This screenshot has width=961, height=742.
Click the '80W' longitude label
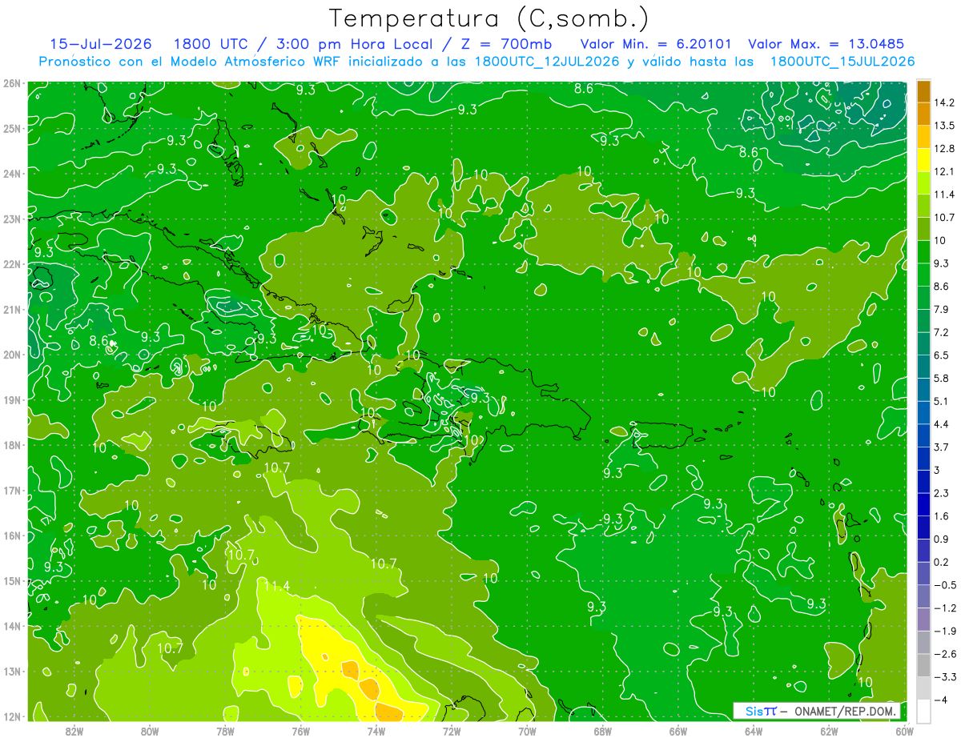pyautogui.click(x=150, y=731)
